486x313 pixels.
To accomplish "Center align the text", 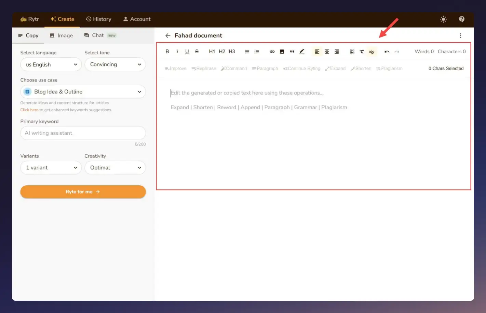I will pos(327,51).
